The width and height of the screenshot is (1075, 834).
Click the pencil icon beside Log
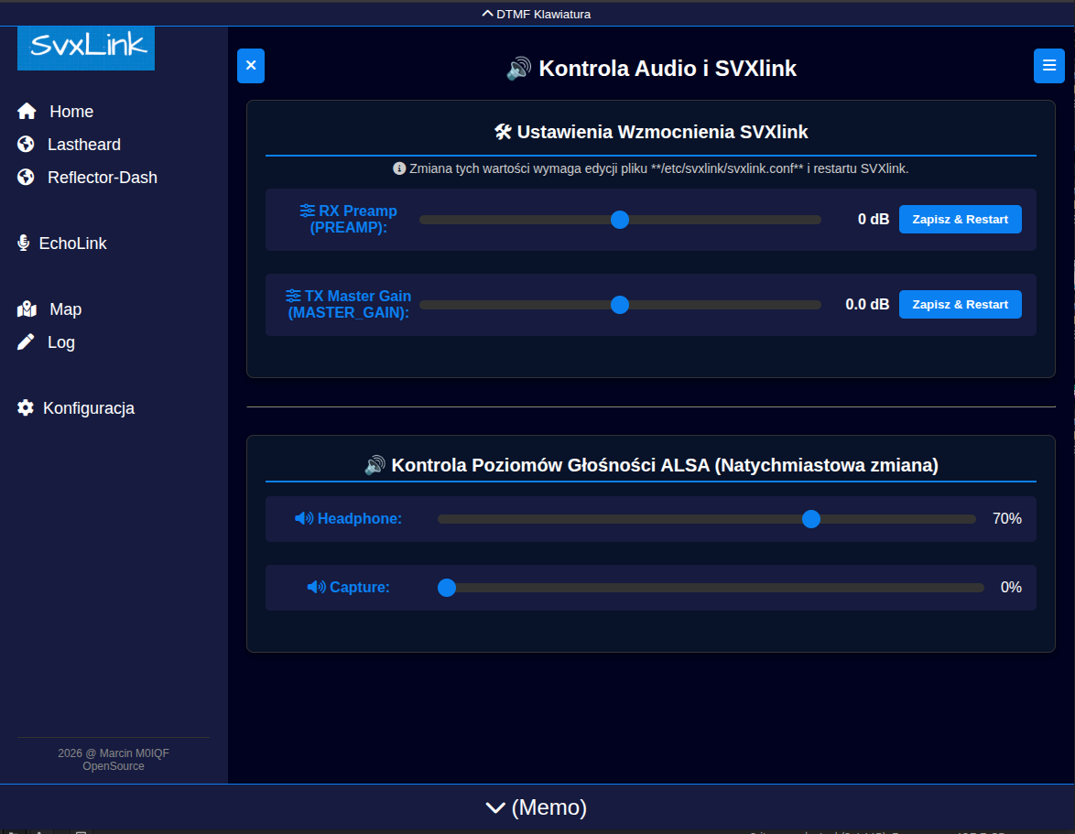[26, 342]
